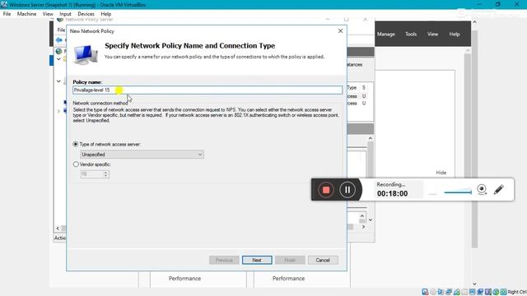This screenshot has width=527, height=296.
Task: Click the VirtualBox app icon in title bar
Action: (x=4, y=5)
